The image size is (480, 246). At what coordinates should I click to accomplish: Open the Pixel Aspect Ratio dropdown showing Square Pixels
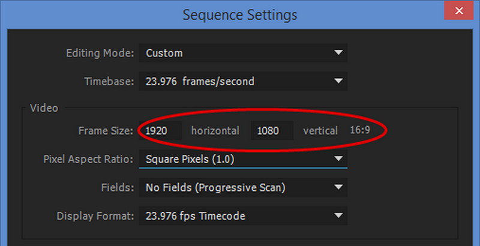(243, 159)
